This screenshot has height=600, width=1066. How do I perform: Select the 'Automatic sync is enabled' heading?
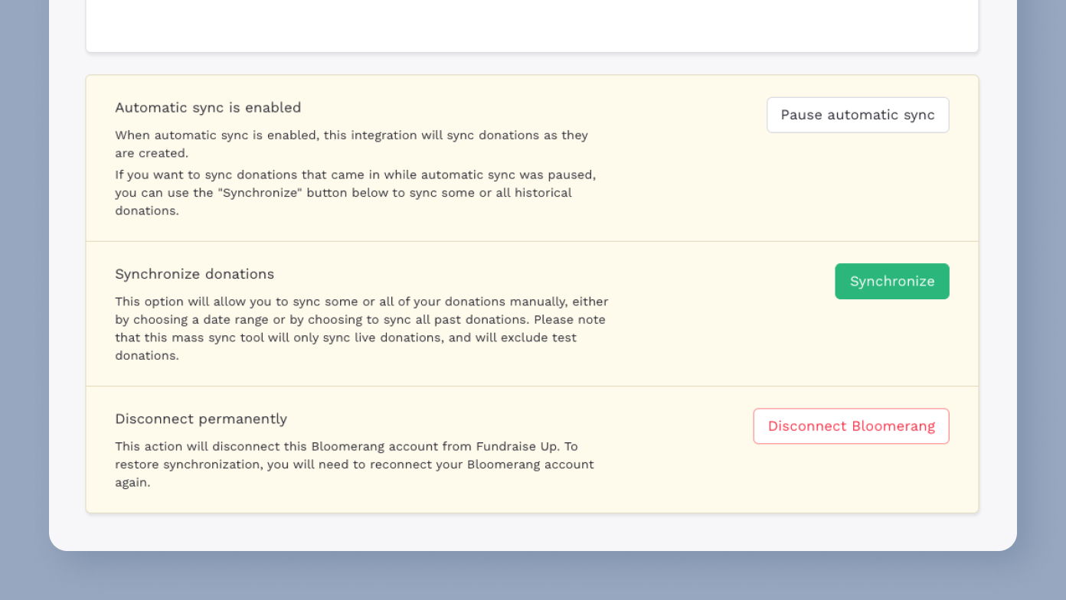tap(208, 108)
